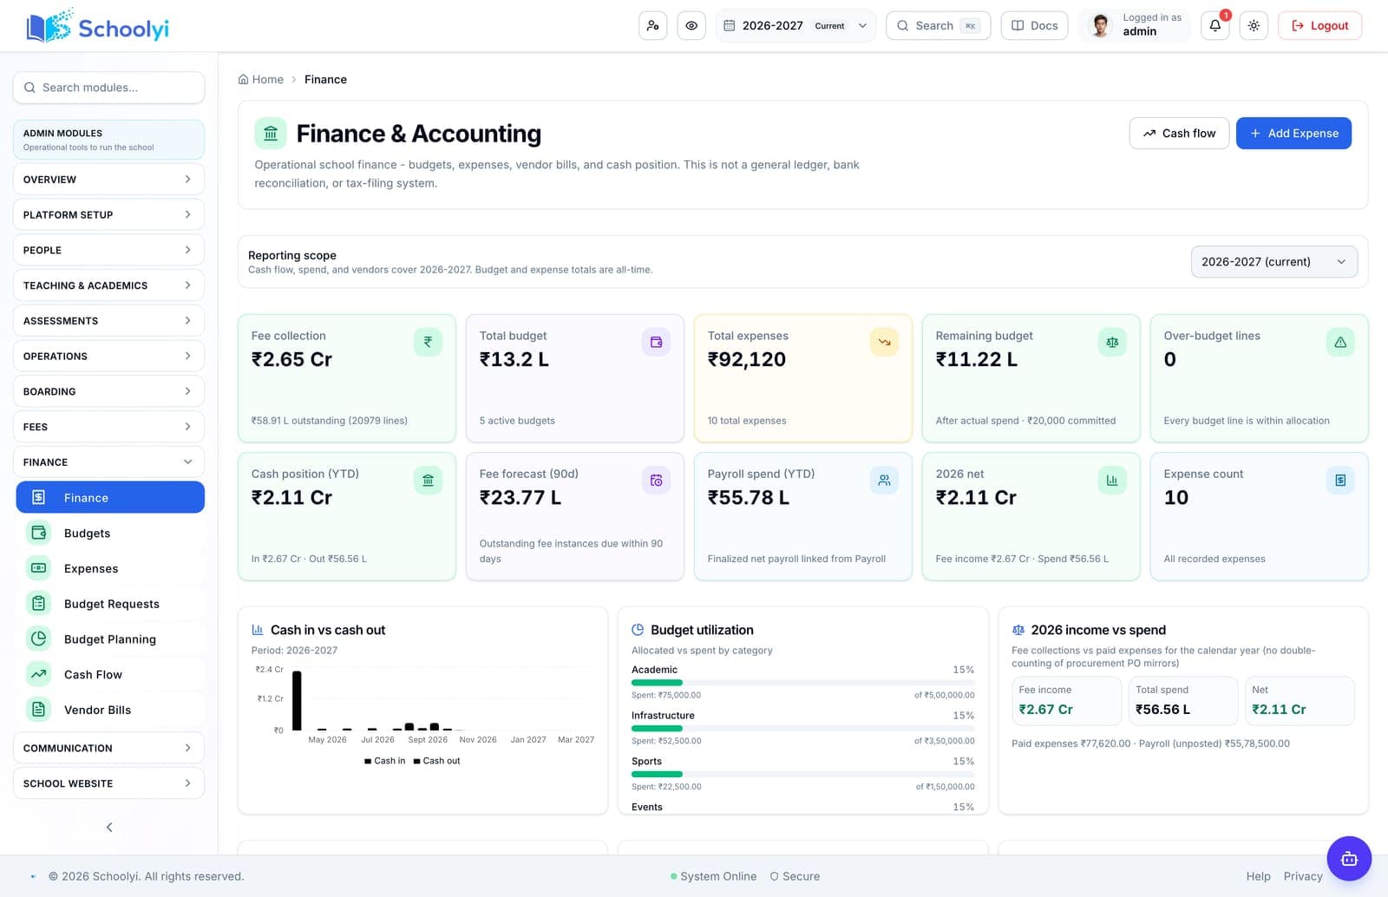
Task: Open the user switch icon in header
Action: [x=653, y=26]
